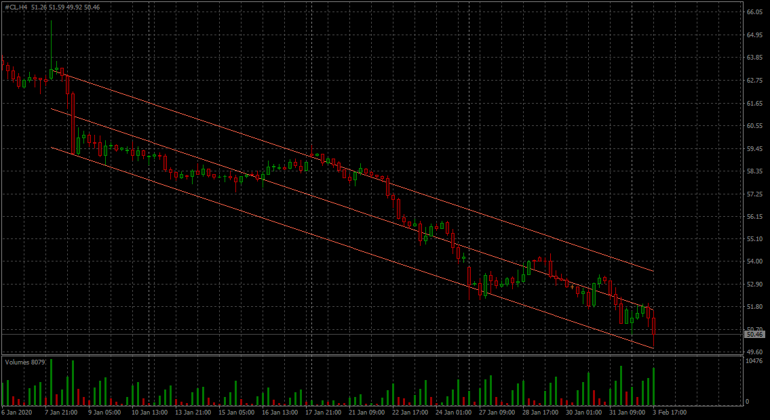The width and height of the screenshot is (770, 420).
Task: Click the 3 Feb 17:00 time label
Action: [x=670, y=412]
